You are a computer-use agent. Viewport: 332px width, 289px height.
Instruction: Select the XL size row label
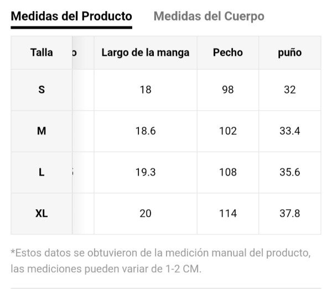pos(41,213)
